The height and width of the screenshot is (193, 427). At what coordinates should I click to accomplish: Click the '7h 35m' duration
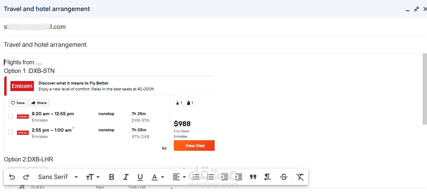(139, 114)
